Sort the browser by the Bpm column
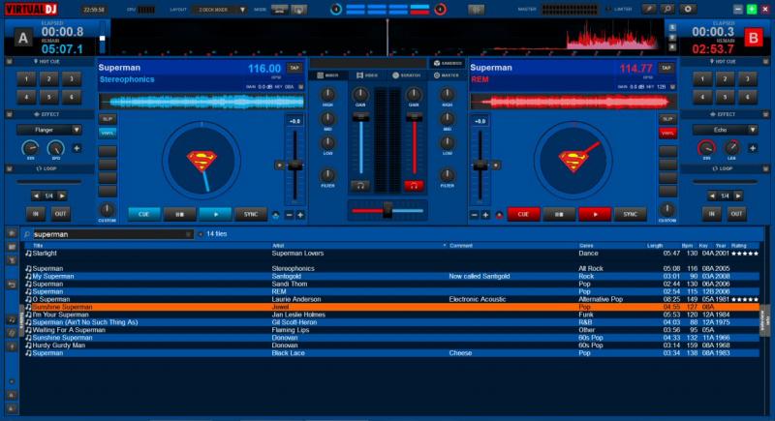 [687, 245]
